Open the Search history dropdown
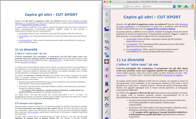 tap(174, 6)
